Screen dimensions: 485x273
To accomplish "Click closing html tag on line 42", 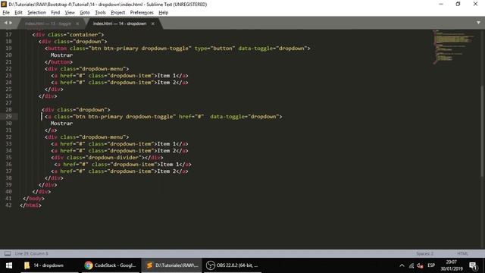I will pos(30,206).
